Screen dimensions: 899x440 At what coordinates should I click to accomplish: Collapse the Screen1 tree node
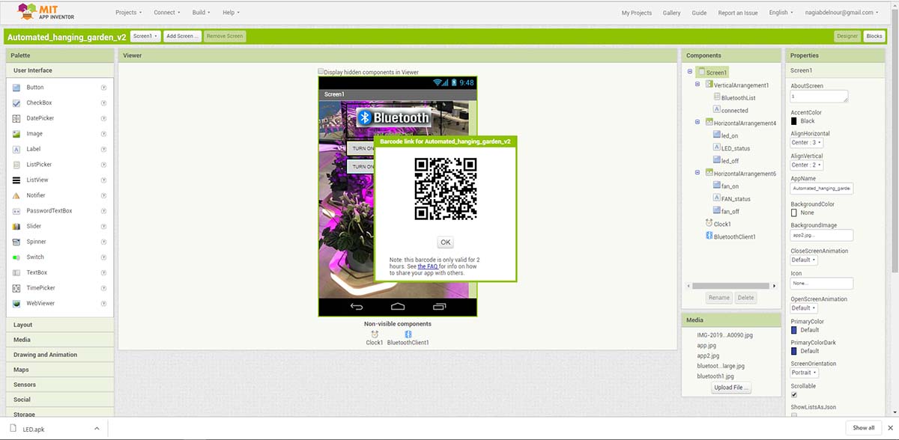pos(691,72)
